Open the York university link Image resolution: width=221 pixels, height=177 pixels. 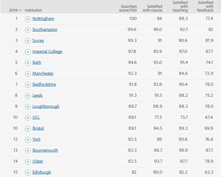pyautogui.click(x=36, y=139)
